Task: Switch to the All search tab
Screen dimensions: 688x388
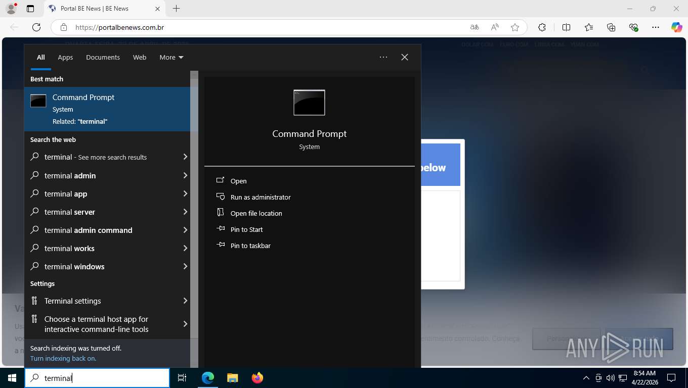Action: coord(40,57)
